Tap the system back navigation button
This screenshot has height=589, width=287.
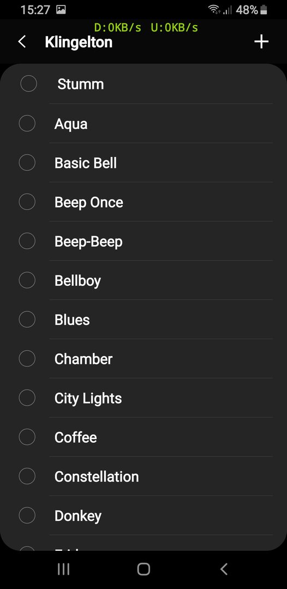tap(224, 569)
